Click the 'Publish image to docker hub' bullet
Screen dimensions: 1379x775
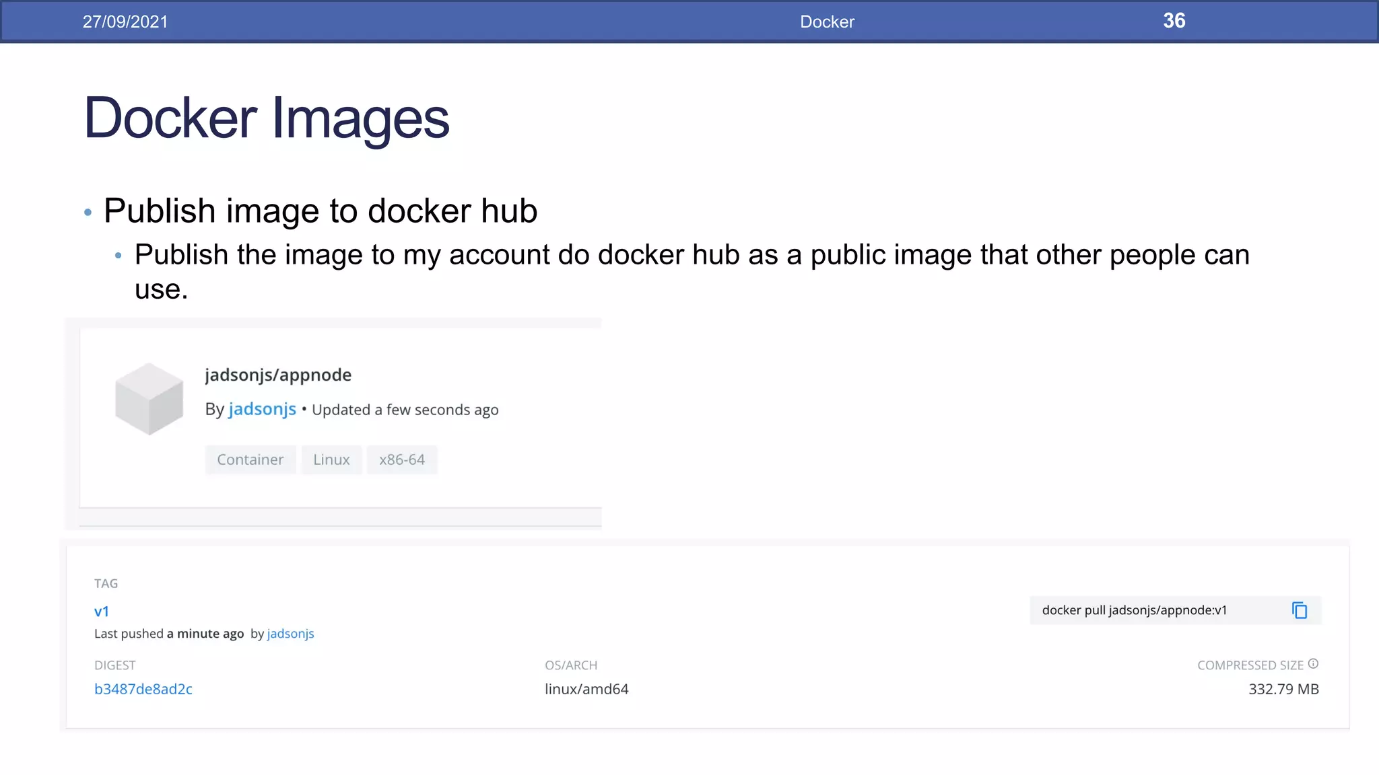(x=321, y=211)
